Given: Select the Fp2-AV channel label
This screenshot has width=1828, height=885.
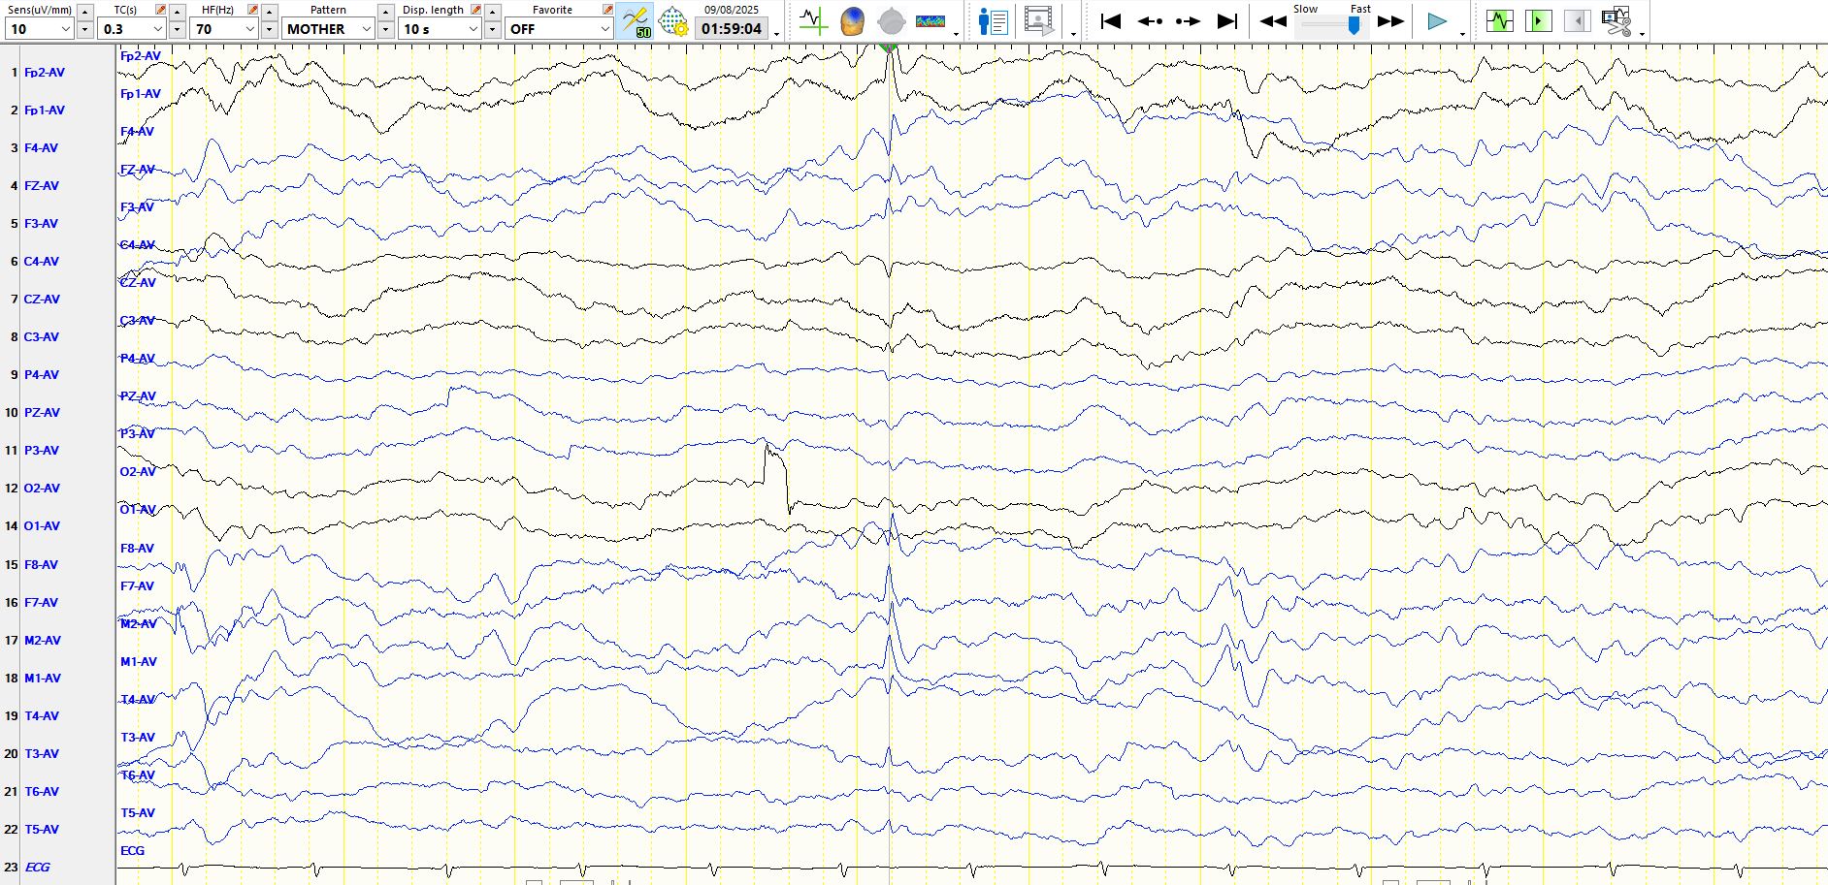Looking at the screenshot, I should click(45, 73).
